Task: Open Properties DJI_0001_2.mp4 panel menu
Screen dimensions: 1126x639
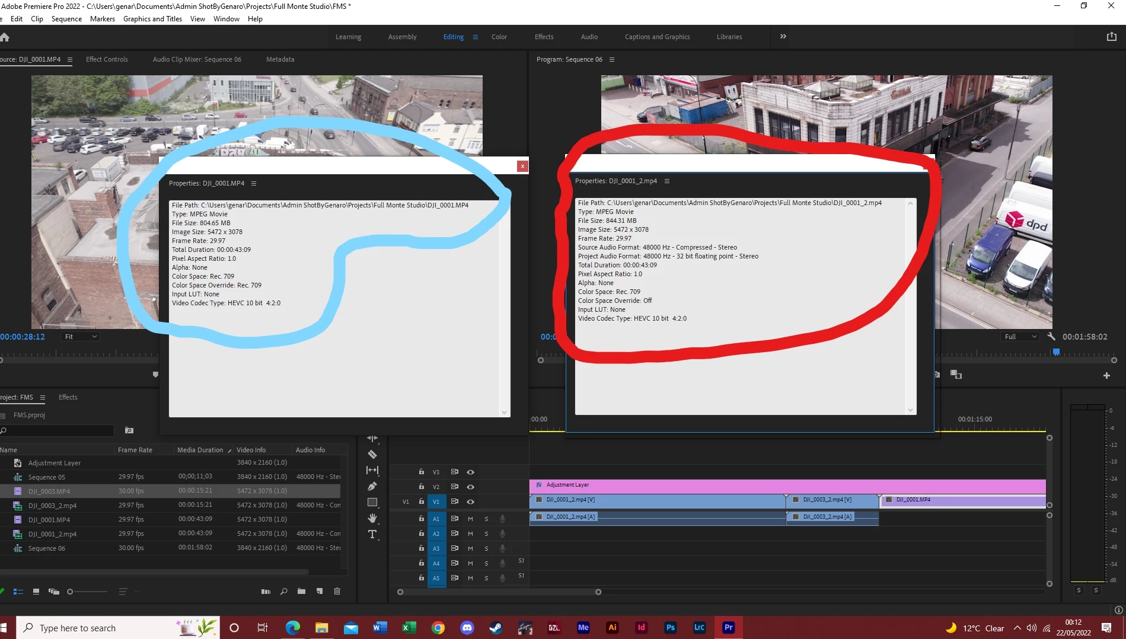Action: [666, 181]
